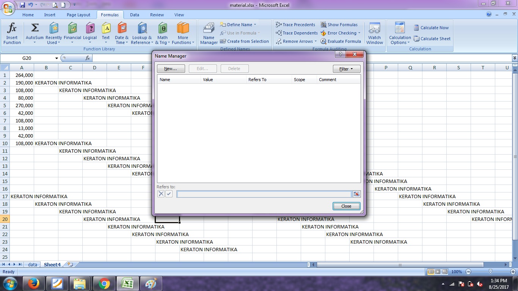518x291 pixels.
Task: Click the AutoSum sigma icon
Action: pos(35,28)
